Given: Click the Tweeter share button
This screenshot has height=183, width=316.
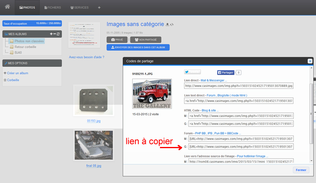Looking at the screenshot, I should (x=192, y=72).
